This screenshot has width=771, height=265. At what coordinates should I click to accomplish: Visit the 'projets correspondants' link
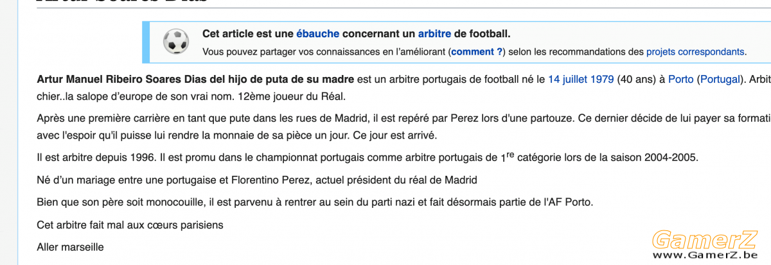[695, 51]
